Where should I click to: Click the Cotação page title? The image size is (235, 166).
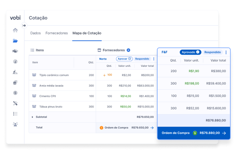[x=38, y=18]
